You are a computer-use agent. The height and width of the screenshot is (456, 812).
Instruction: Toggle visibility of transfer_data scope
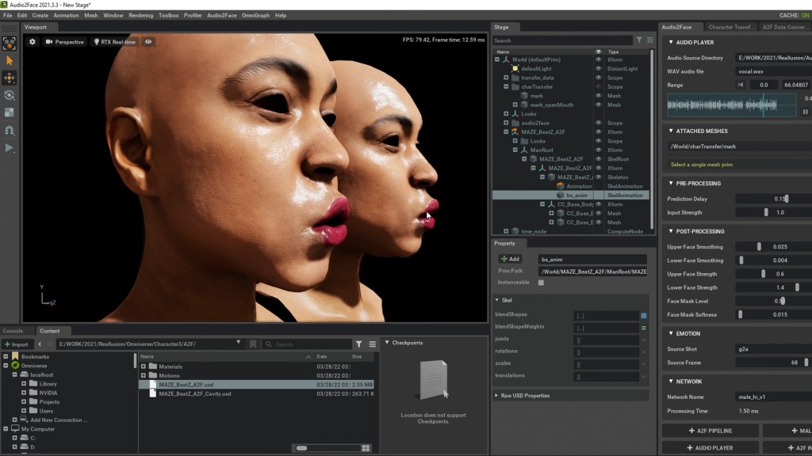pos(599,78)
